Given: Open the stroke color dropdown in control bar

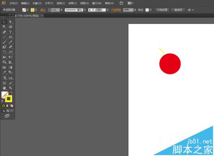Looking at the screenshot, I should pos(36,10).
